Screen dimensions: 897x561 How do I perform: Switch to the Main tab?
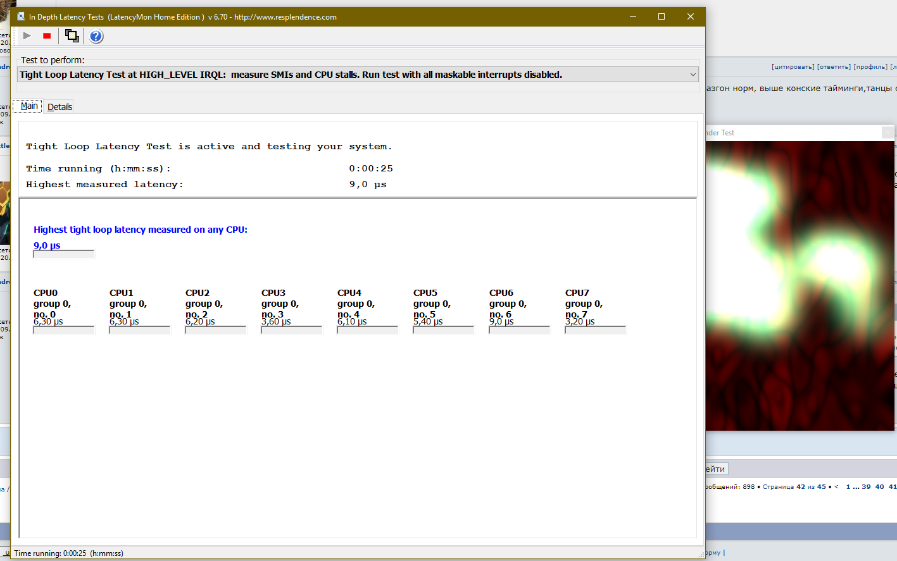[28, 106]
